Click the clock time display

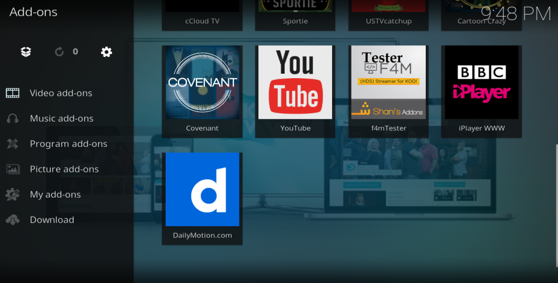(x=516, y=13)
